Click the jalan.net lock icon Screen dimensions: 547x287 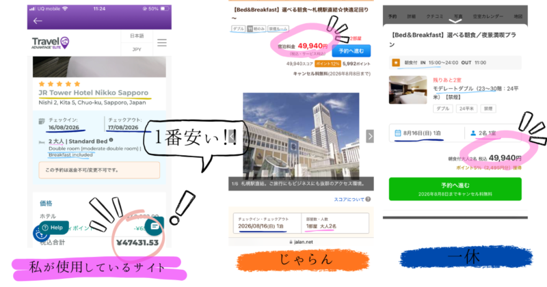pyautogui.click(x=291, y=242)
